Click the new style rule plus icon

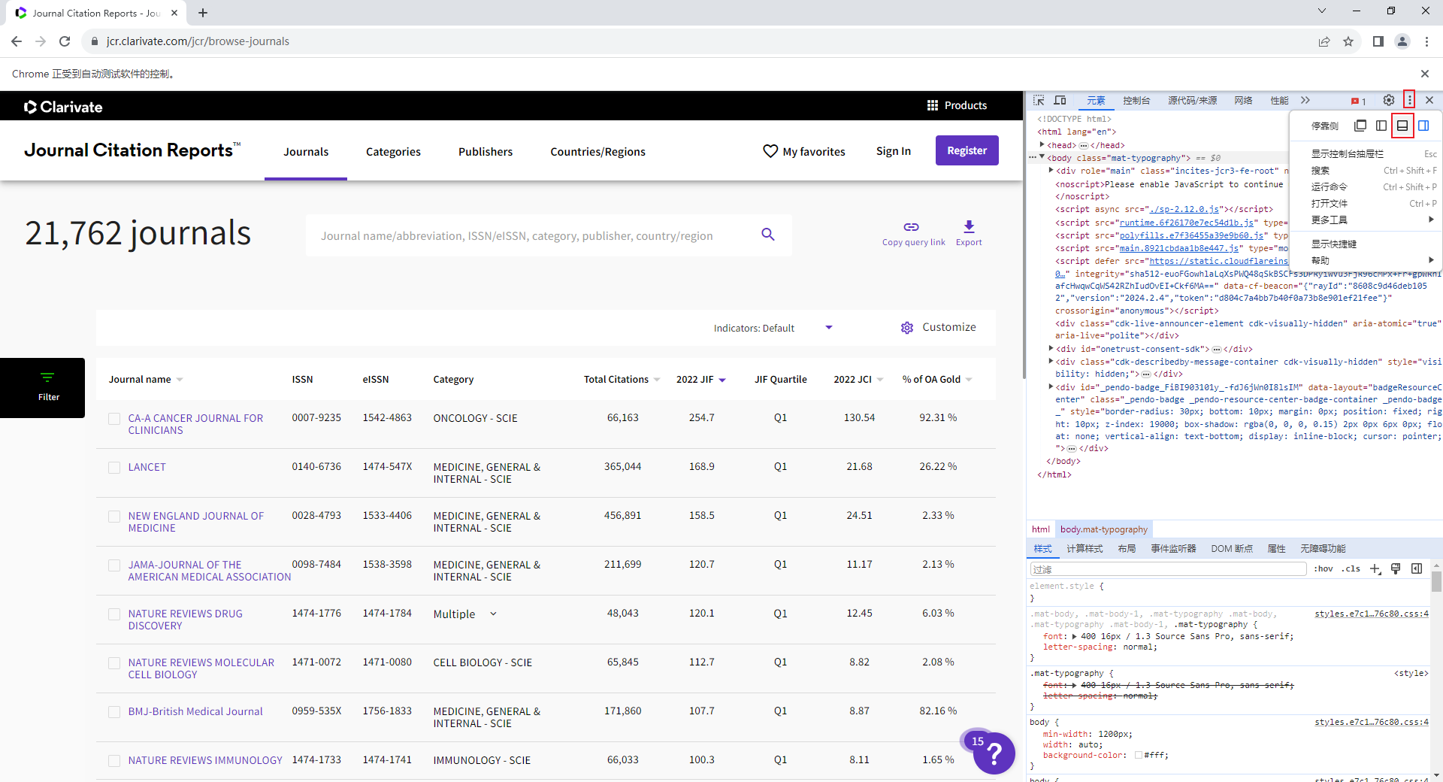[1375, 568]
